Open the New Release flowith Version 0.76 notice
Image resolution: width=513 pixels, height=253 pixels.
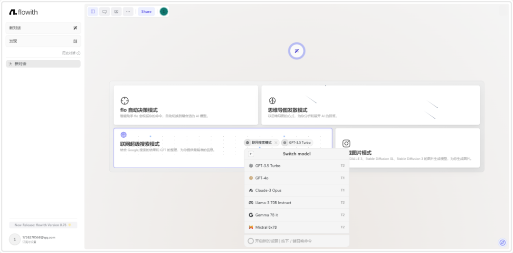point(43,225)
